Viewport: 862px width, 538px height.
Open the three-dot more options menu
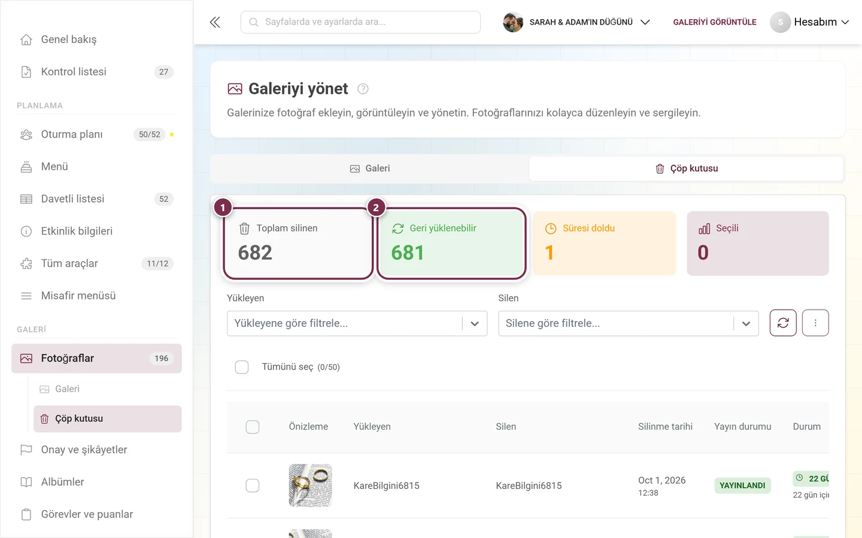[x=815, y=323]
